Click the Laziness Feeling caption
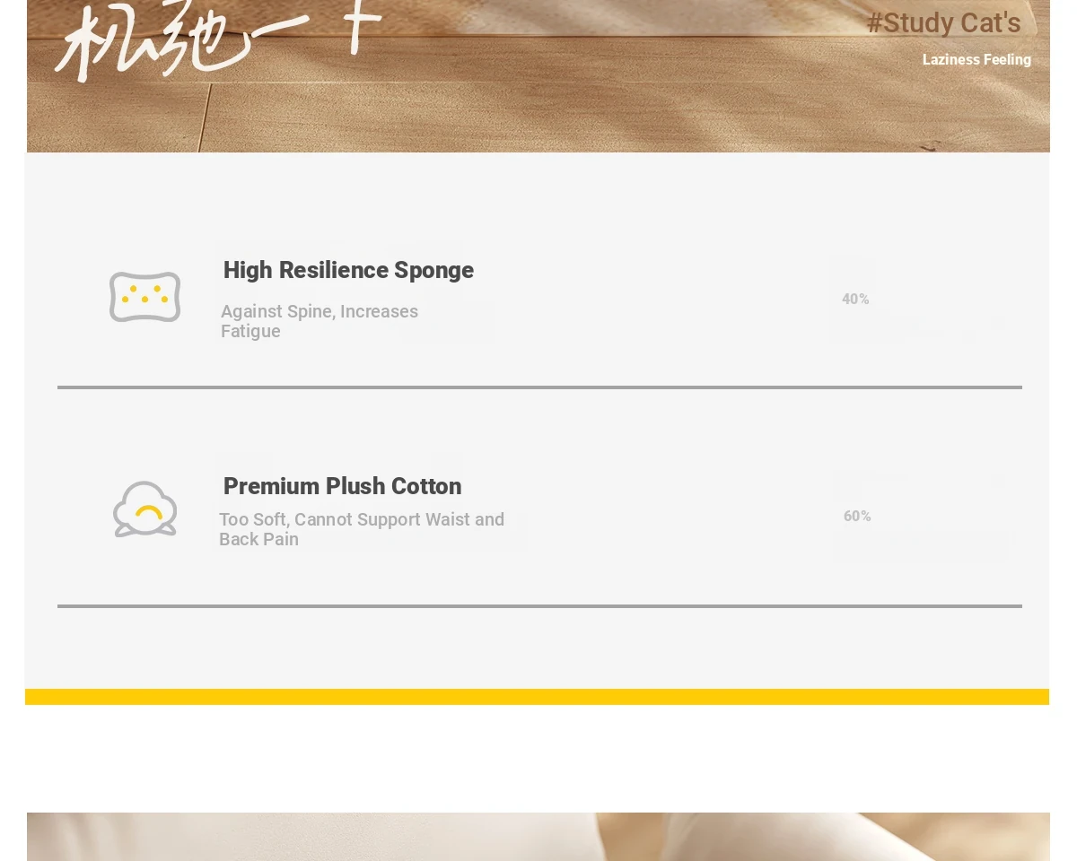Screen dimensions: 1077x861 [976, 59]
